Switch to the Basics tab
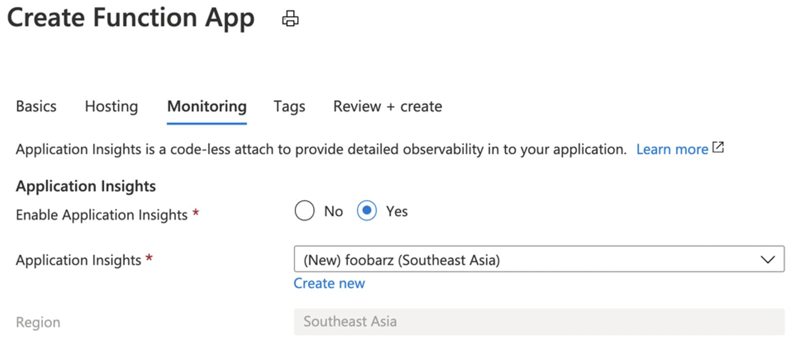Screen dimensions: 799x356 36,106
